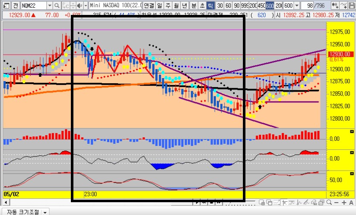Toggle the speaker sound alert icon
The image size is (356, 215).
[x=79, y=6]
